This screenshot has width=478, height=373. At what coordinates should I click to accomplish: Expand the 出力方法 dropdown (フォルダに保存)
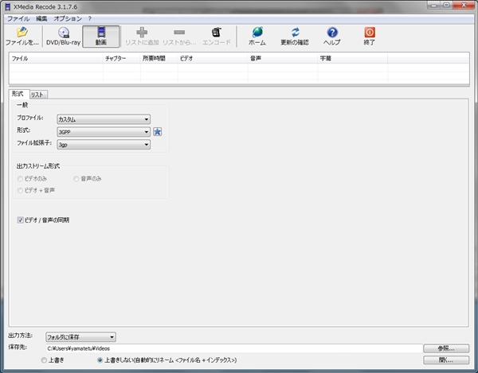[80, 336]
